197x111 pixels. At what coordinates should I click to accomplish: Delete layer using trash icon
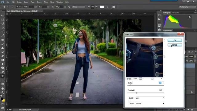pos(192,110)
